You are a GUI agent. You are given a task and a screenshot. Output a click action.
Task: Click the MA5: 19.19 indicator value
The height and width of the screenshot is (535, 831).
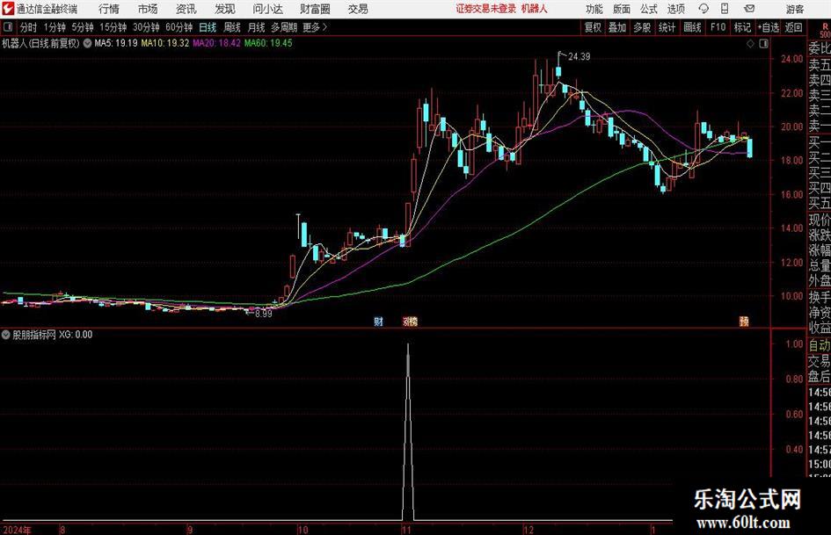tap(115, 43)
